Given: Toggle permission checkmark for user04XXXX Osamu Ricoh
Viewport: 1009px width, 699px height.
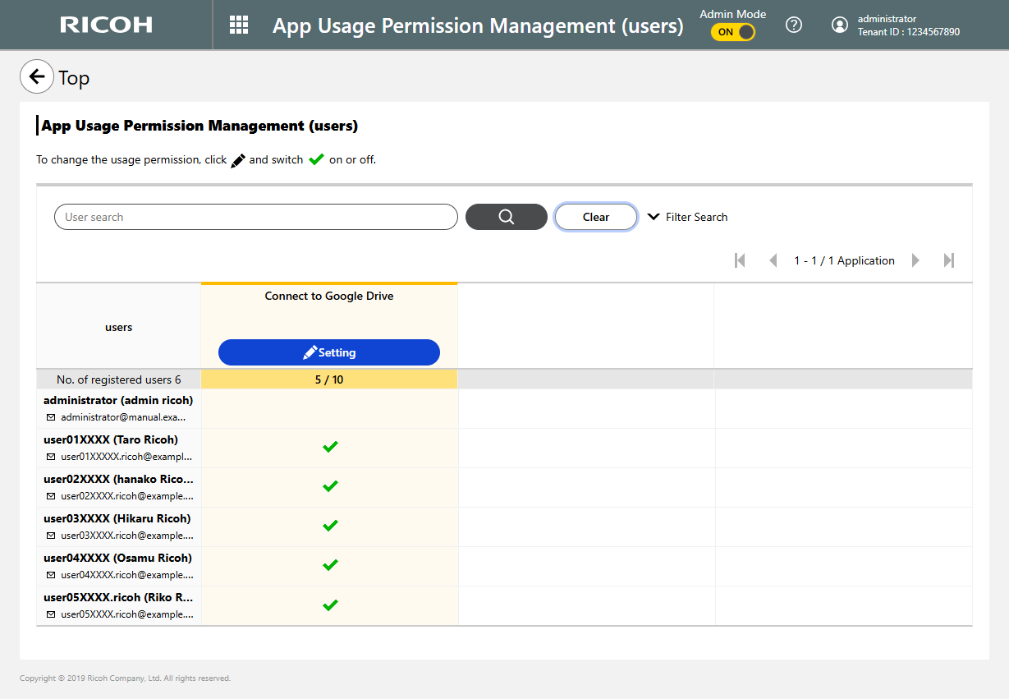Looking at the screenshot, I should click(x=330, y=565).
